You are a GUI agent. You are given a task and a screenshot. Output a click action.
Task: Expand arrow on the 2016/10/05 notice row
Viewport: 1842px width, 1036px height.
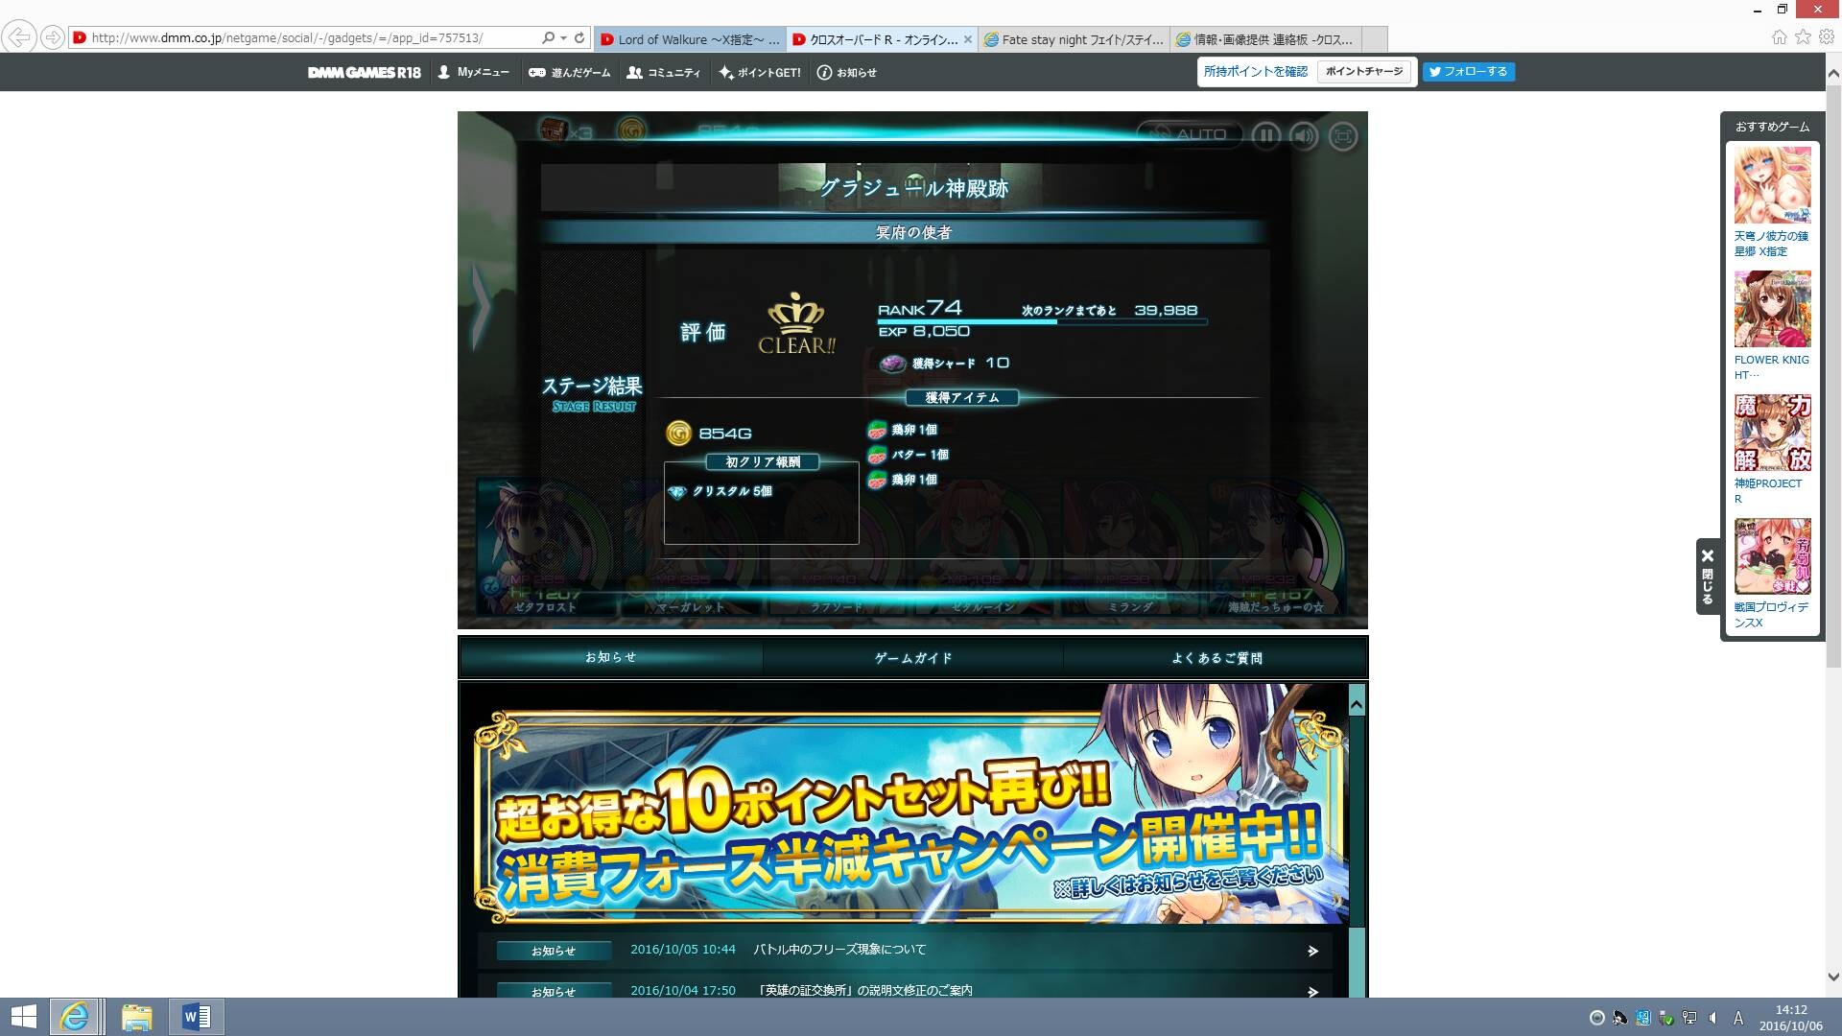1312,951
